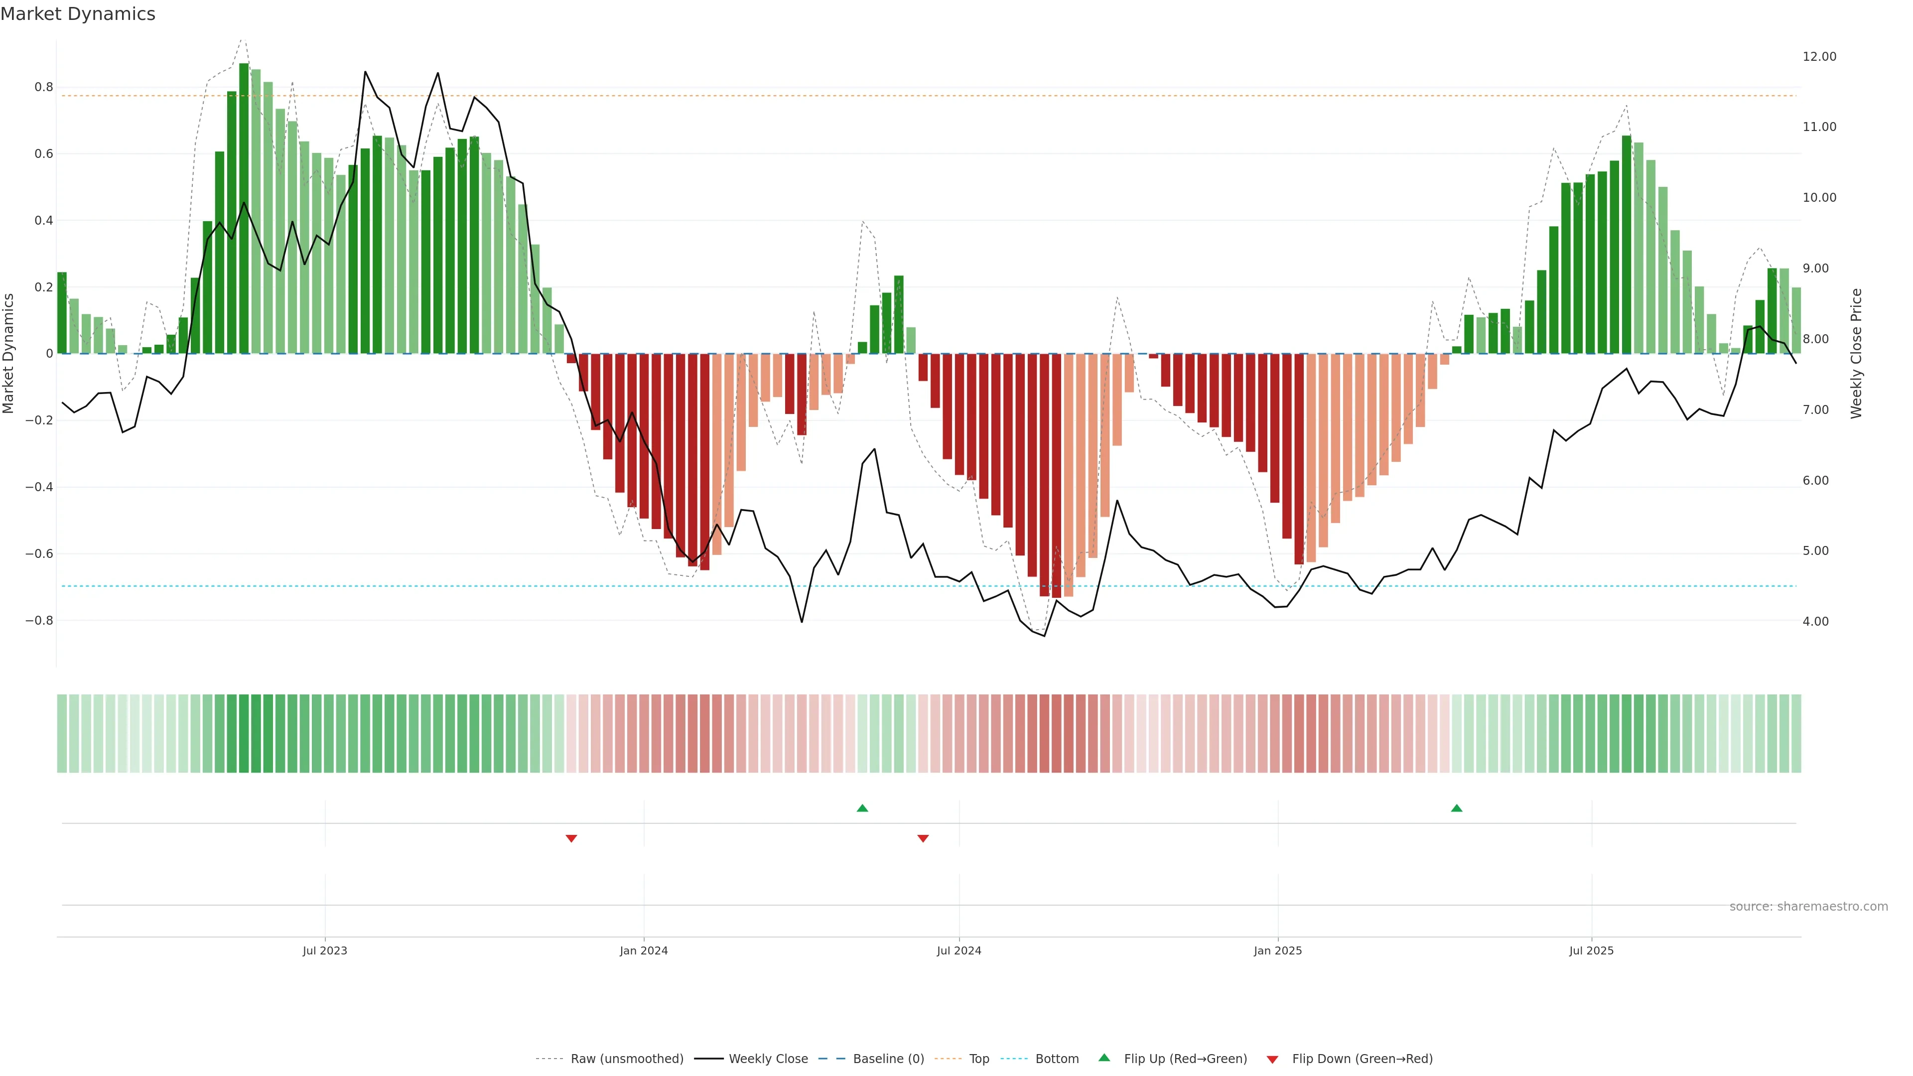This screenshot has height=1076, width=1913.
Task: Click the first green flip-up marker near April 2024
Action: coord(862,808)
